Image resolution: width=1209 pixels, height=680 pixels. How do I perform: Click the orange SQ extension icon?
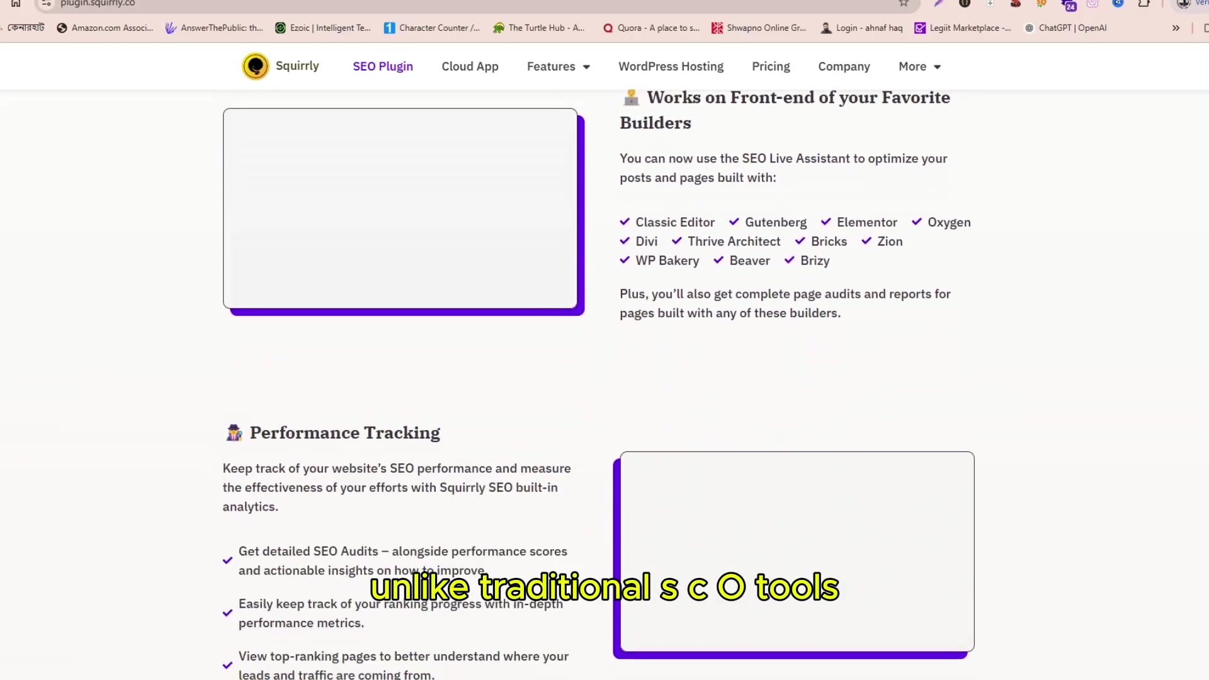click(x=1042, y=3)
